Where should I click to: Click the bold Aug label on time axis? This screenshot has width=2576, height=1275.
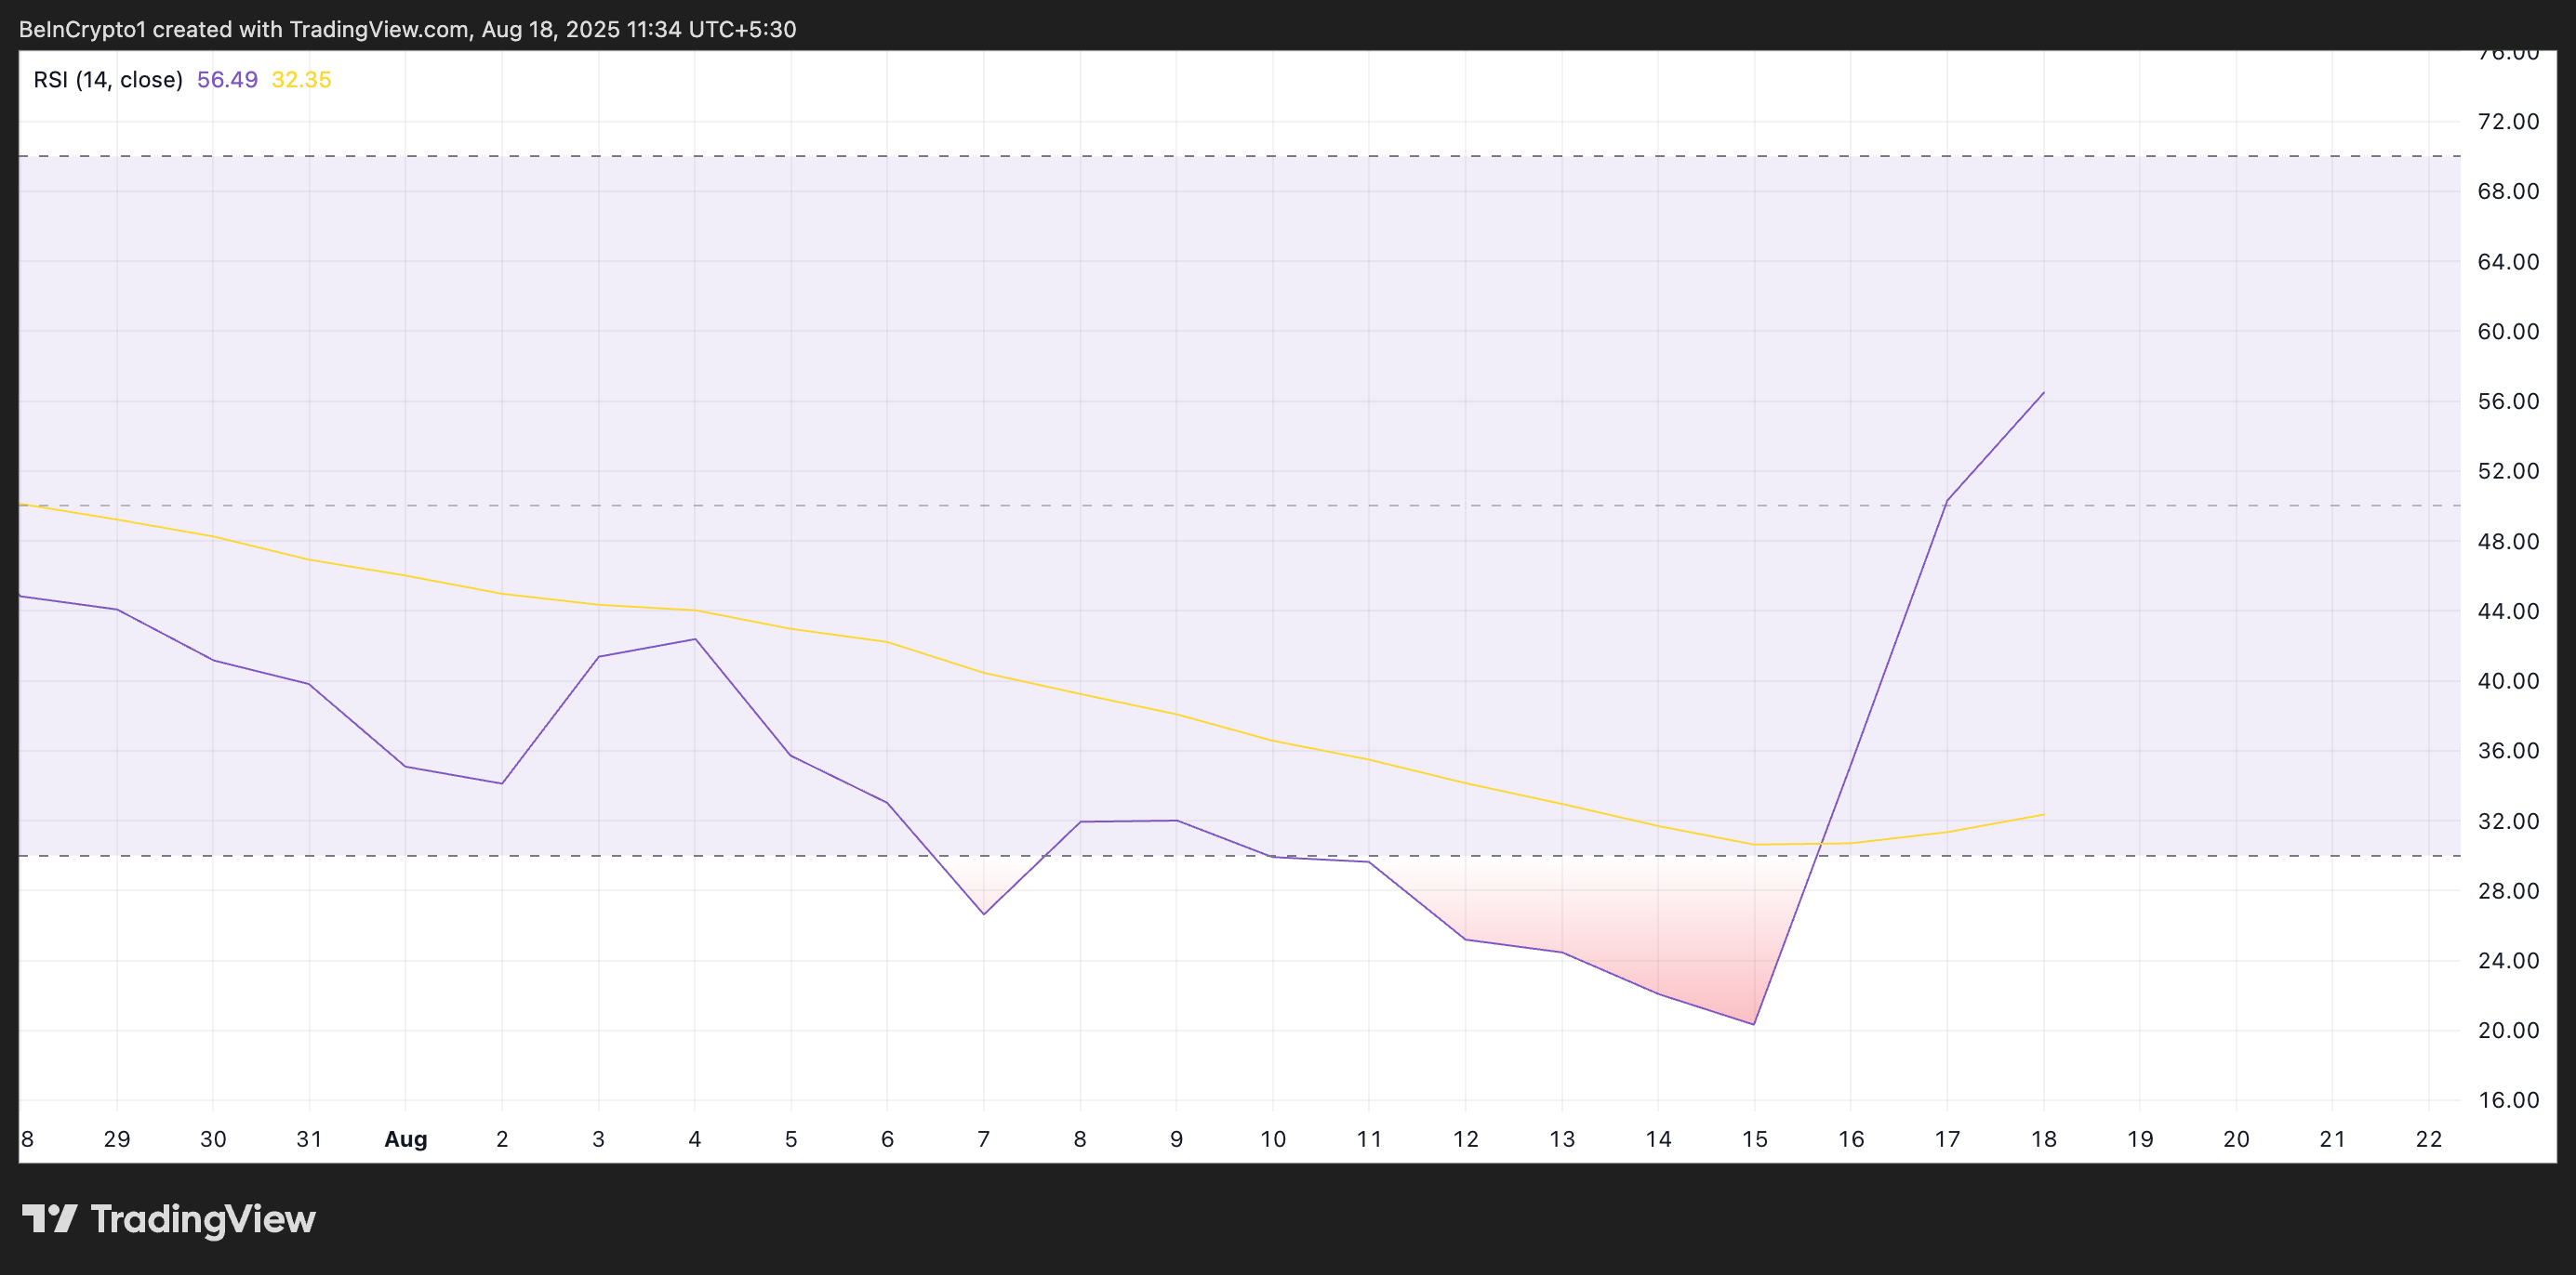pos(405,1139)
